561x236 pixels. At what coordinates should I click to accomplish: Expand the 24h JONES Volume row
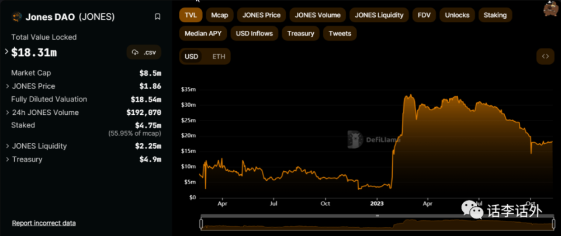tap(7, 112)
